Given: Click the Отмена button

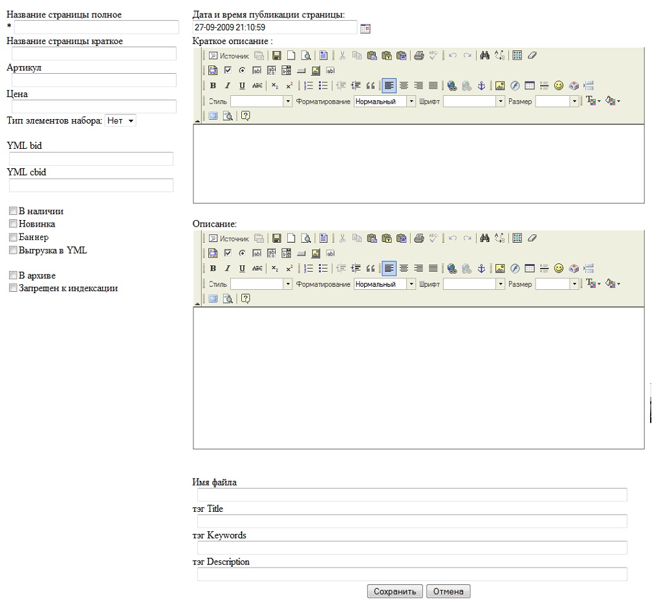Looking at the screenshot, I should (448, 591).
